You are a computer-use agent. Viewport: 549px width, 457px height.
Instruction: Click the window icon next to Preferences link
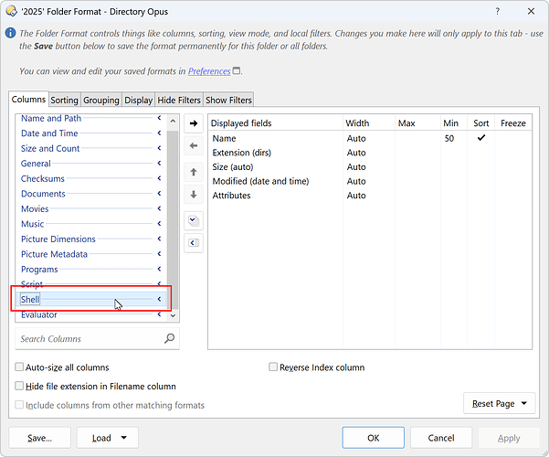pos(237,70)
